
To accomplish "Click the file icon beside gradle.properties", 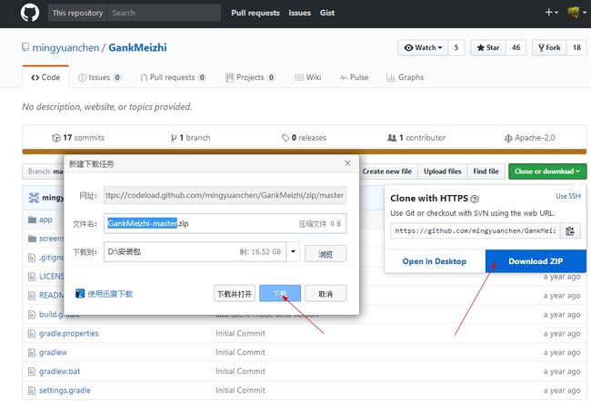I will point(32,334).
